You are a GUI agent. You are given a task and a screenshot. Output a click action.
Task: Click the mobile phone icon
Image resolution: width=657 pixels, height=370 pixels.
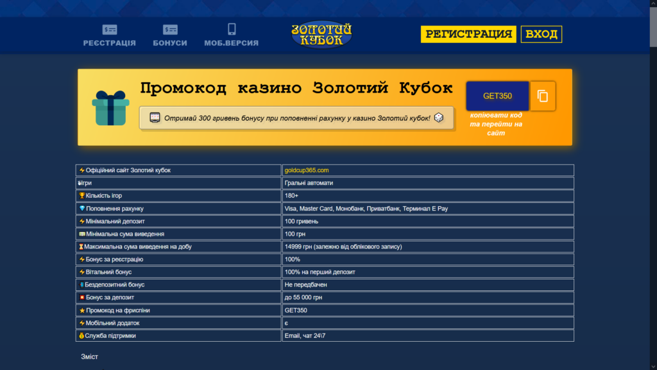pos(232,29)
